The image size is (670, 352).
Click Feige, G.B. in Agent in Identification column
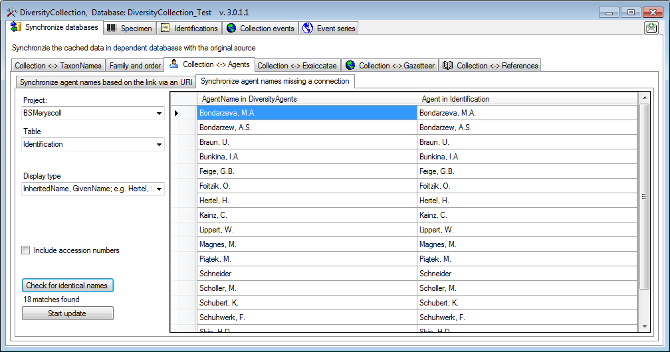(527, 171)
